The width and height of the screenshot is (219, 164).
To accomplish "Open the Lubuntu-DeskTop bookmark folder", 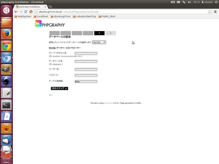I will point(85,16).
